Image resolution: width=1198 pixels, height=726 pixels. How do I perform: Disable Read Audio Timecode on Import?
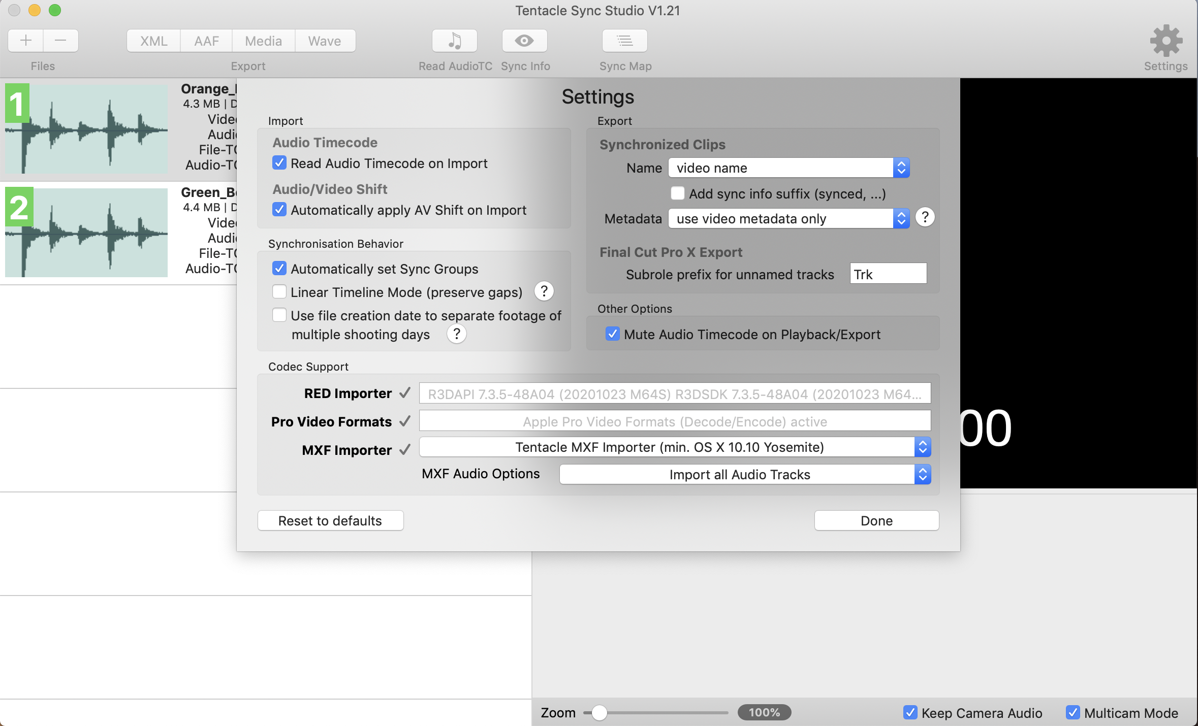[x=279, y=163]
